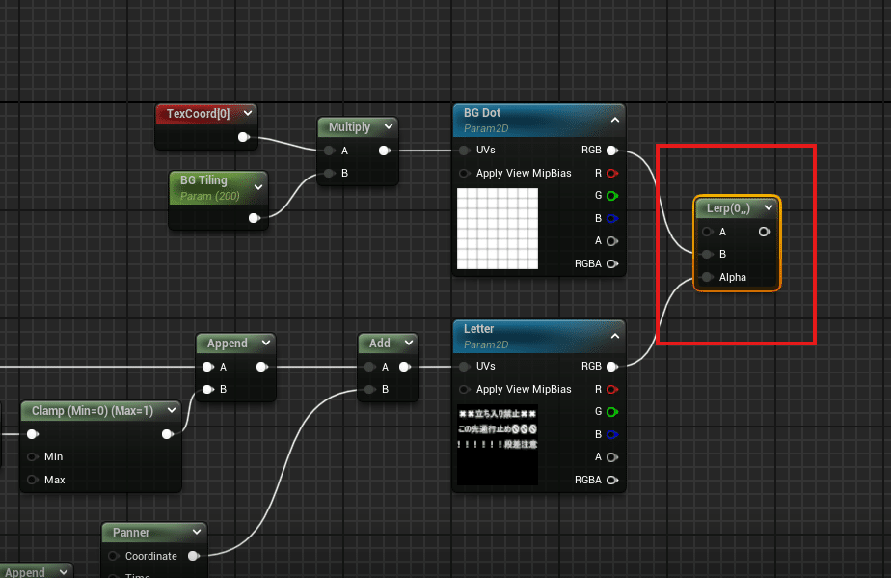The width and height of the screenshot is (891, 578).
Task: Select the Panner node by its title
Action: (x=131, y=533)
